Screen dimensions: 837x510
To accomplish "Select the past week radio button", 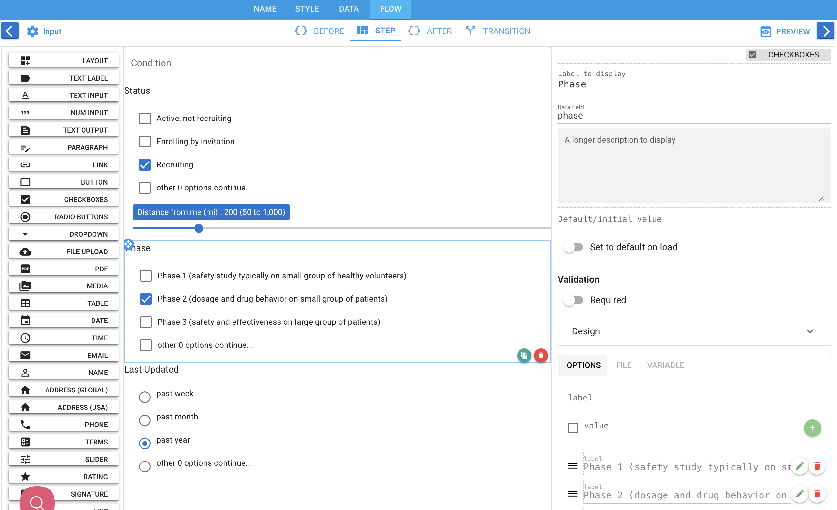I will (x=145, y=397).
